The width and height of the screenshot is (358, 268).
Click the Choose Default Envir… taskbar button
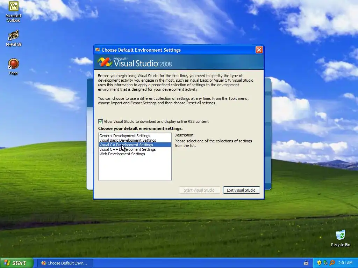tap(65, 263)
